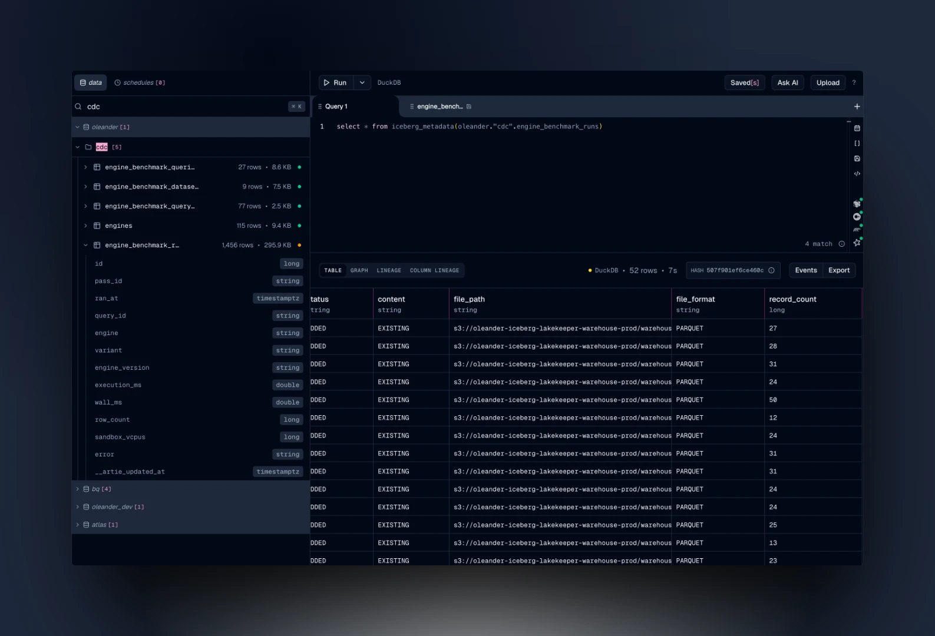
Task: Click the file_path column header
Action: 560,304
